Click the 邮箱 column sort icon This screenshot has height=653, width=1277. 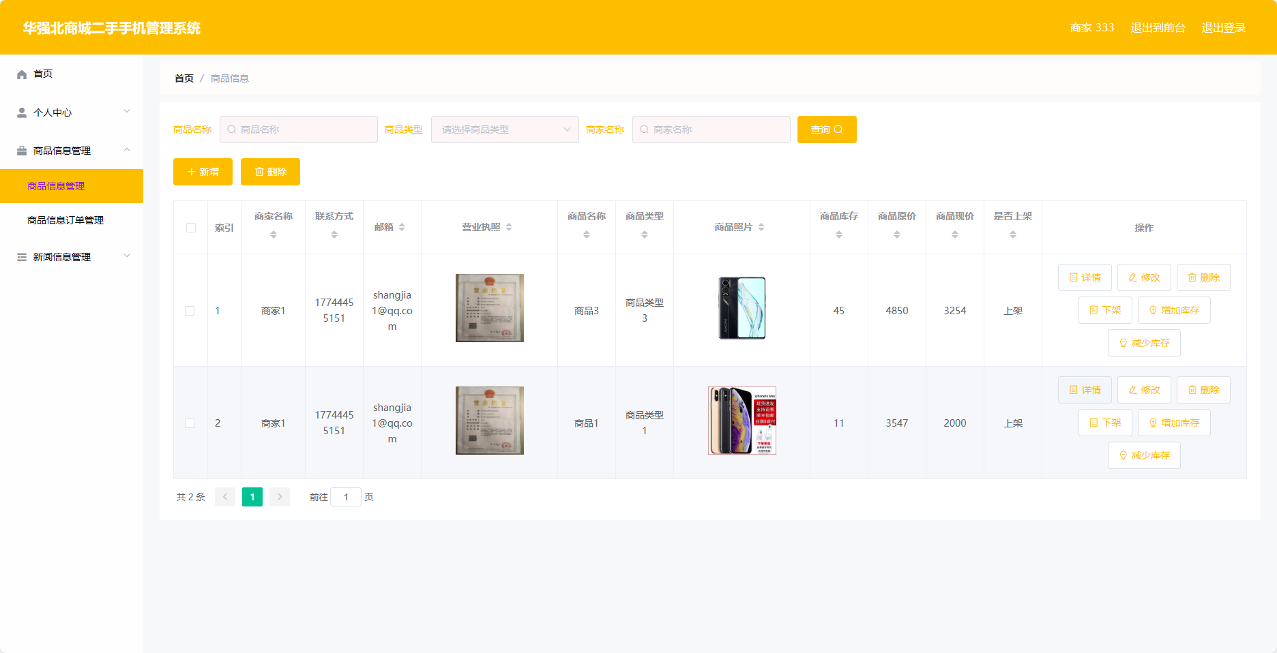[402, 227]
